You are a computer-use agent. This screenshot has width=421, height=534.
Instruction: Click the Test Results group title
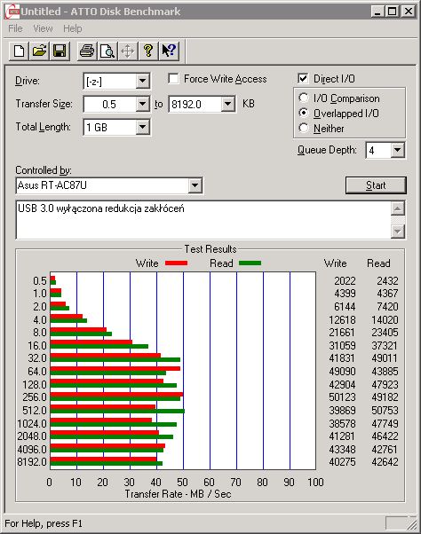click(210, 249)
